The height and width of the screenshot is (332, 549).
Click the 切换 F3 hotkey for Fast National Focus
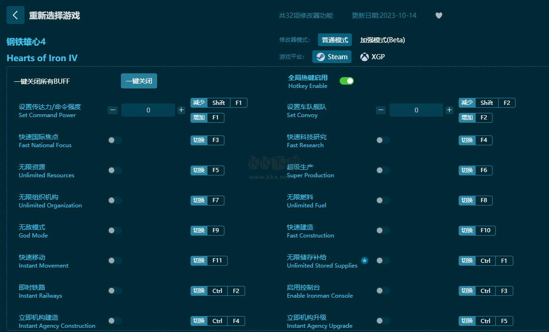(x=207, y=140)
